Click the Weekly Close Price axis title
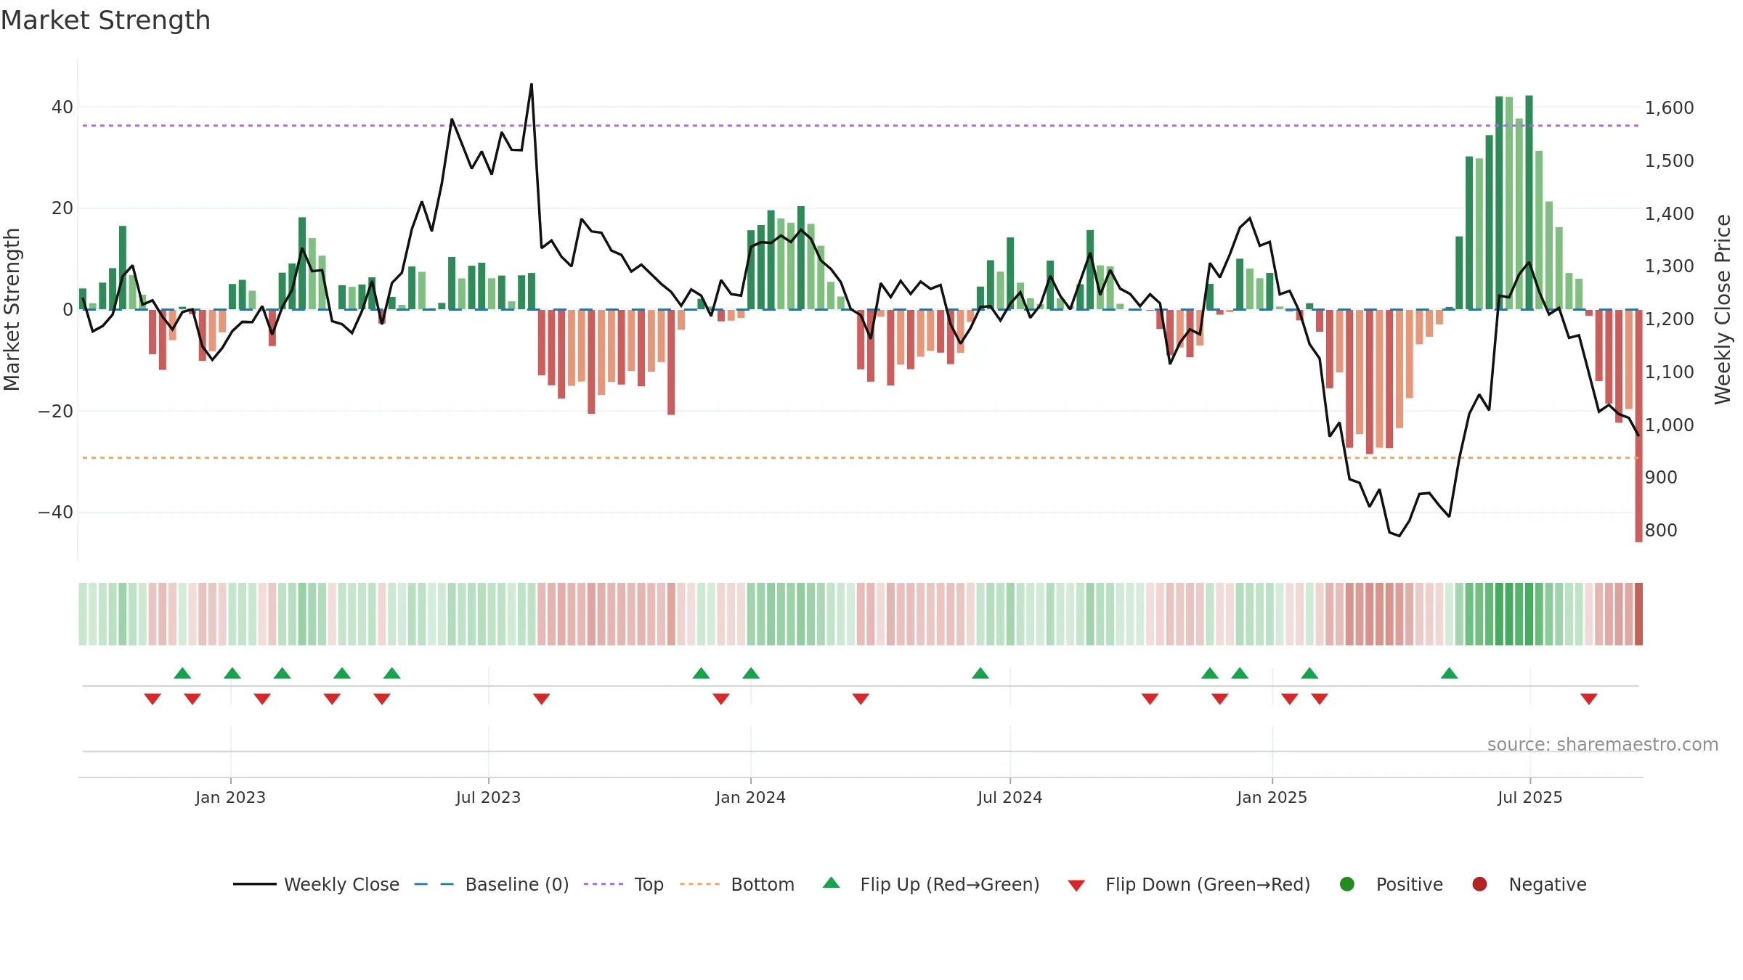 coord(1723,309)
